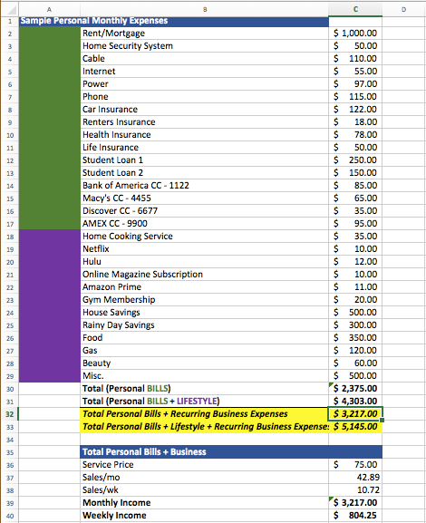This screenshot has width=426, height=523.
Task: Select column B header
Action: point(205,9)
